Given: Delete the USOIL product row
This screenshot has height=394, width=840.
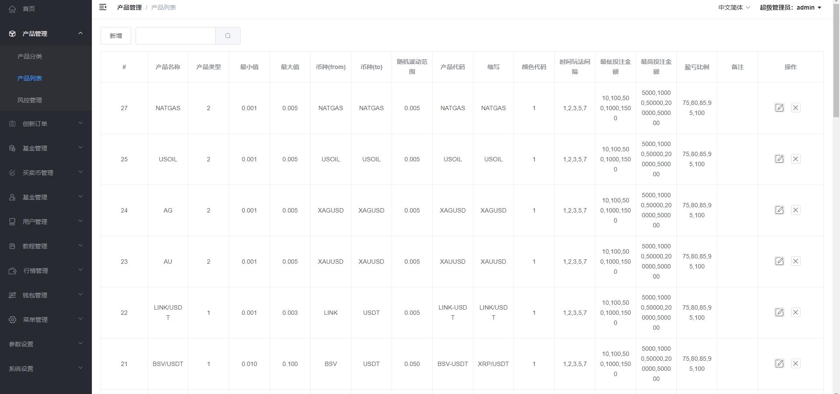Looking at the screenshot, I should (x=795, y=159).
